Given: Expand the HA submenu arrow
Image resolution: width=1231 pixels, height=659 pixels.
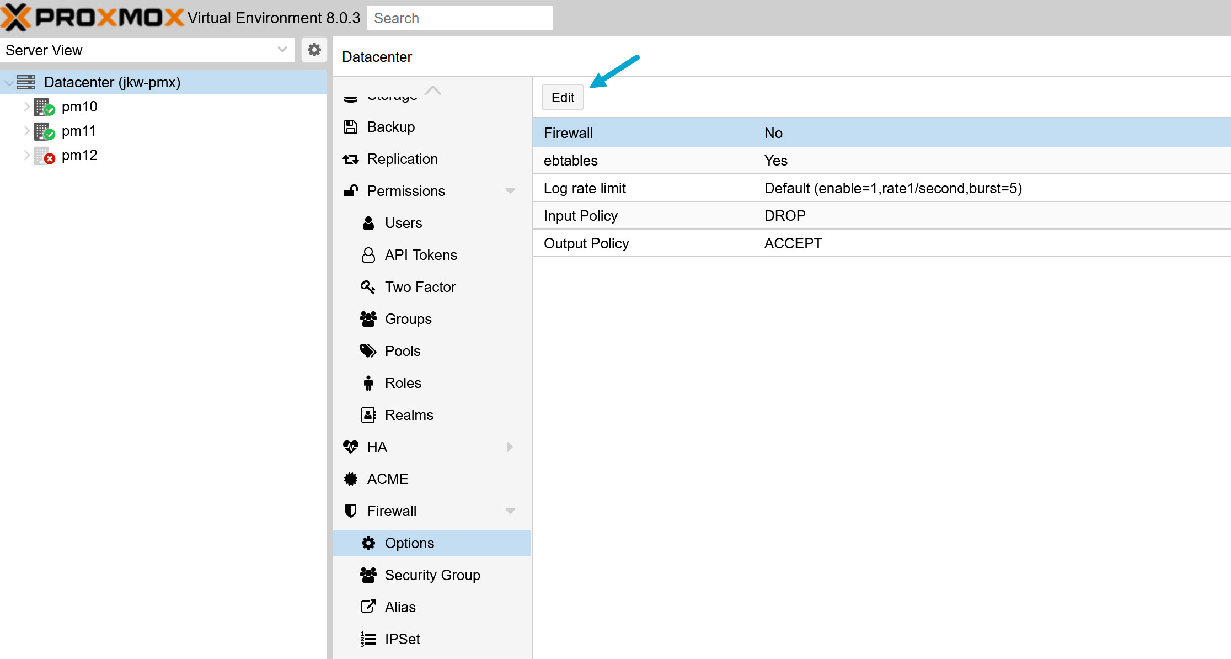Looking at the screenshot, I should tap(510, 447).
